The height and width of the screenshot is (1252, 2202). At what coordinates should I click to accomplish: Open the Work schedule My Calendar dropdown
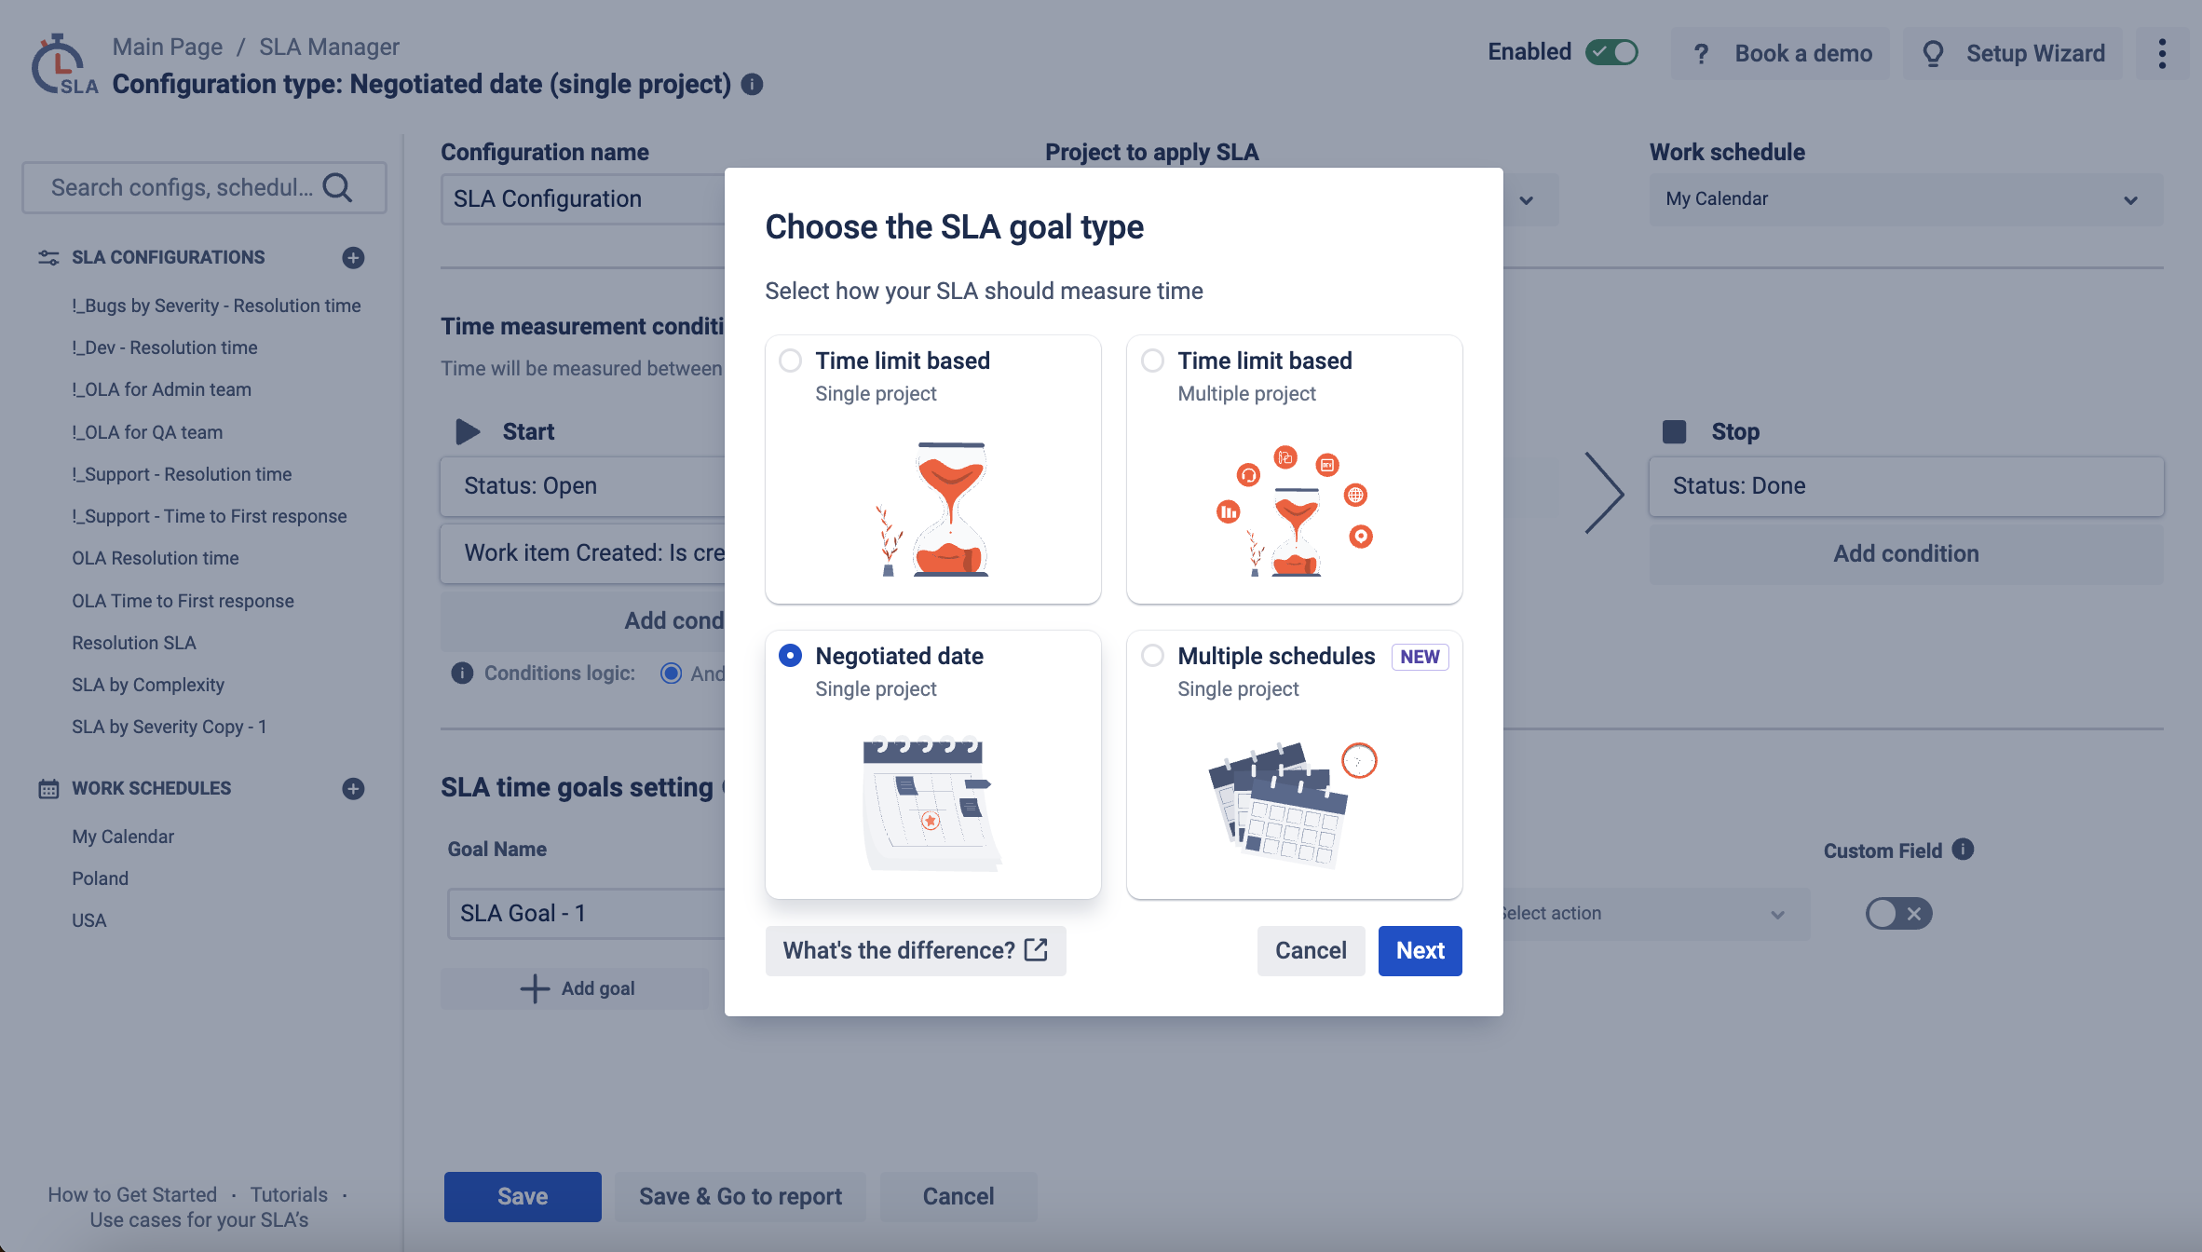(x=1906, y=199)
